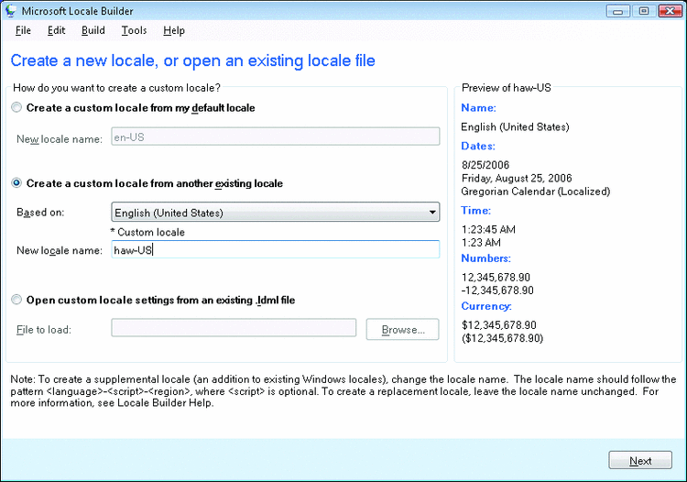687x482 pixels.
Task: Click the File to load text field
Action: pyautogui.click(x=234, y=328)
